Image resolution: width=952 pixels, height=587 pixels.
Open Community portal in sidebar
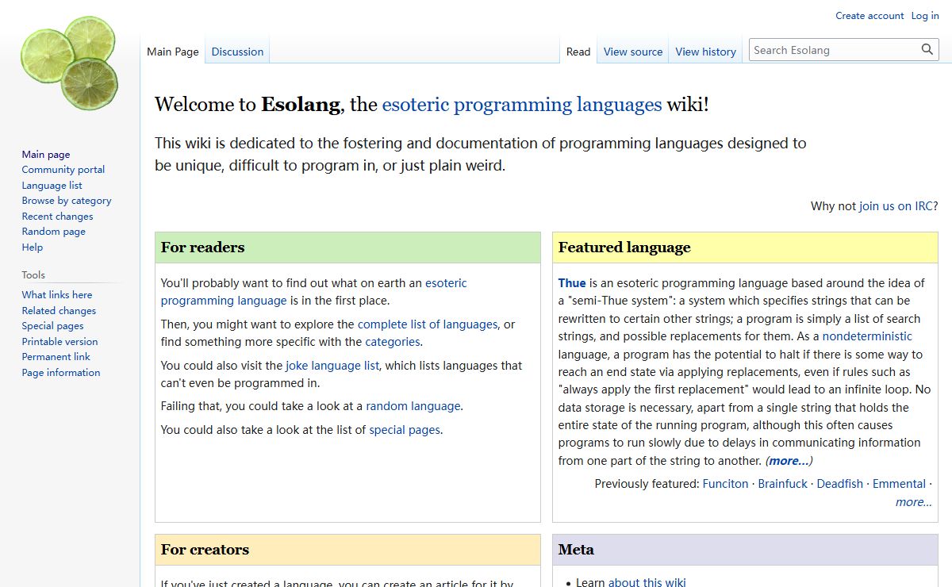(x=63, y=170)
